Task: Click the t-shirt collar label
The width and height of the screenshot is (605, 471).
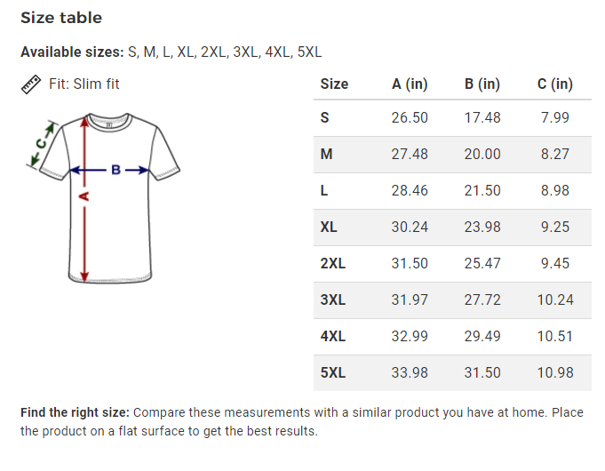Action: point(109,125)
